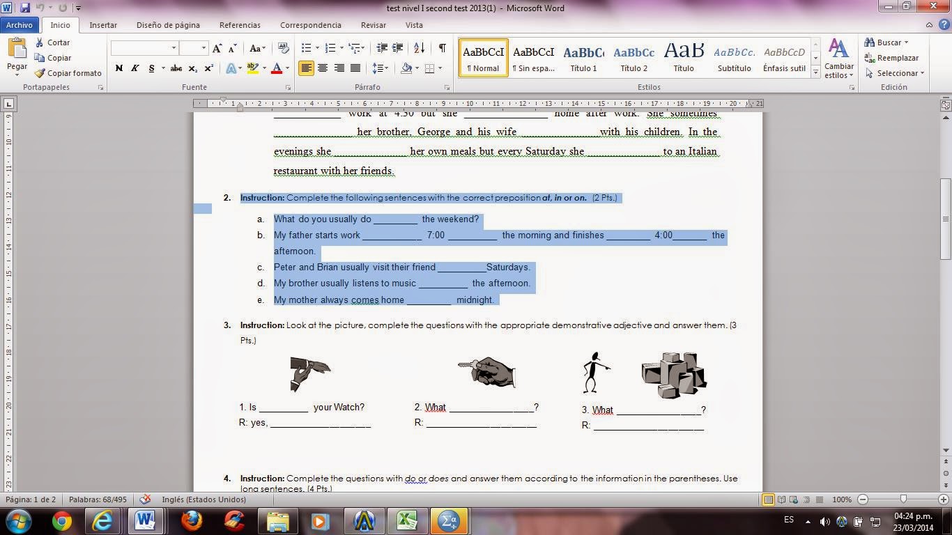Apply the red font color

pyautogui.click(x=277, y=68)
